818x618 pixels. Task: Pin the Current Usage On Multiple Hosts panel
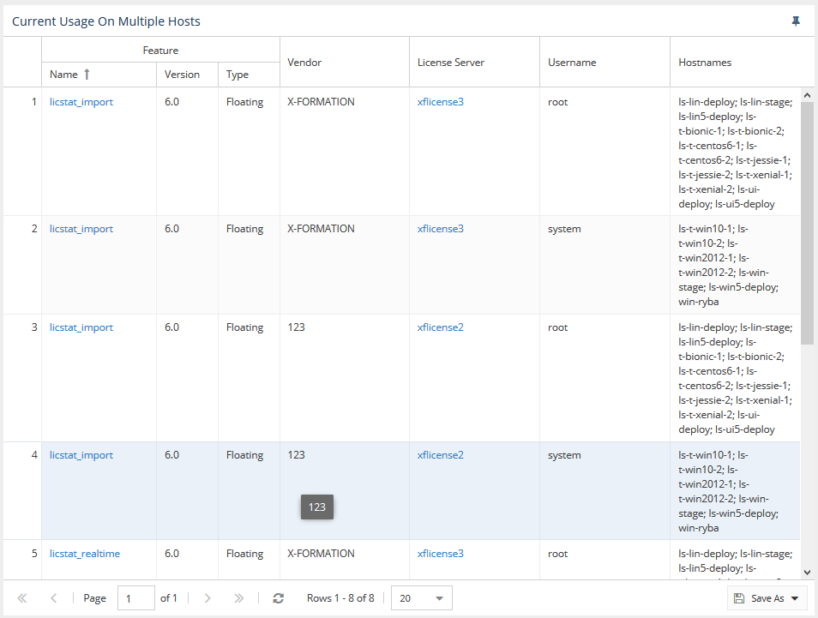point(796,21)
